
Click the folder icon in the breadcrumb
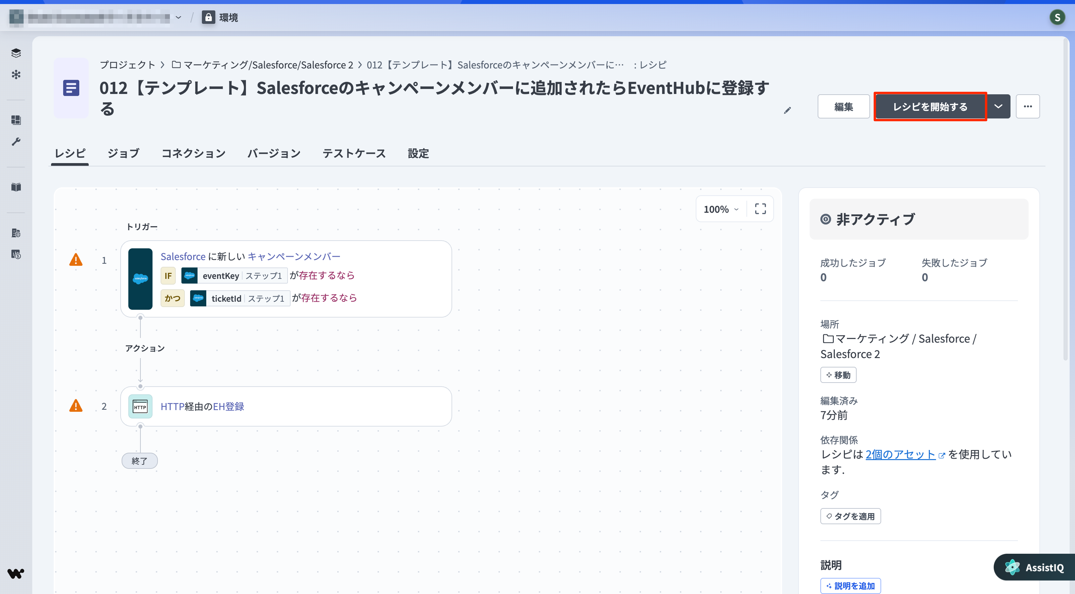tap(176, 65)
